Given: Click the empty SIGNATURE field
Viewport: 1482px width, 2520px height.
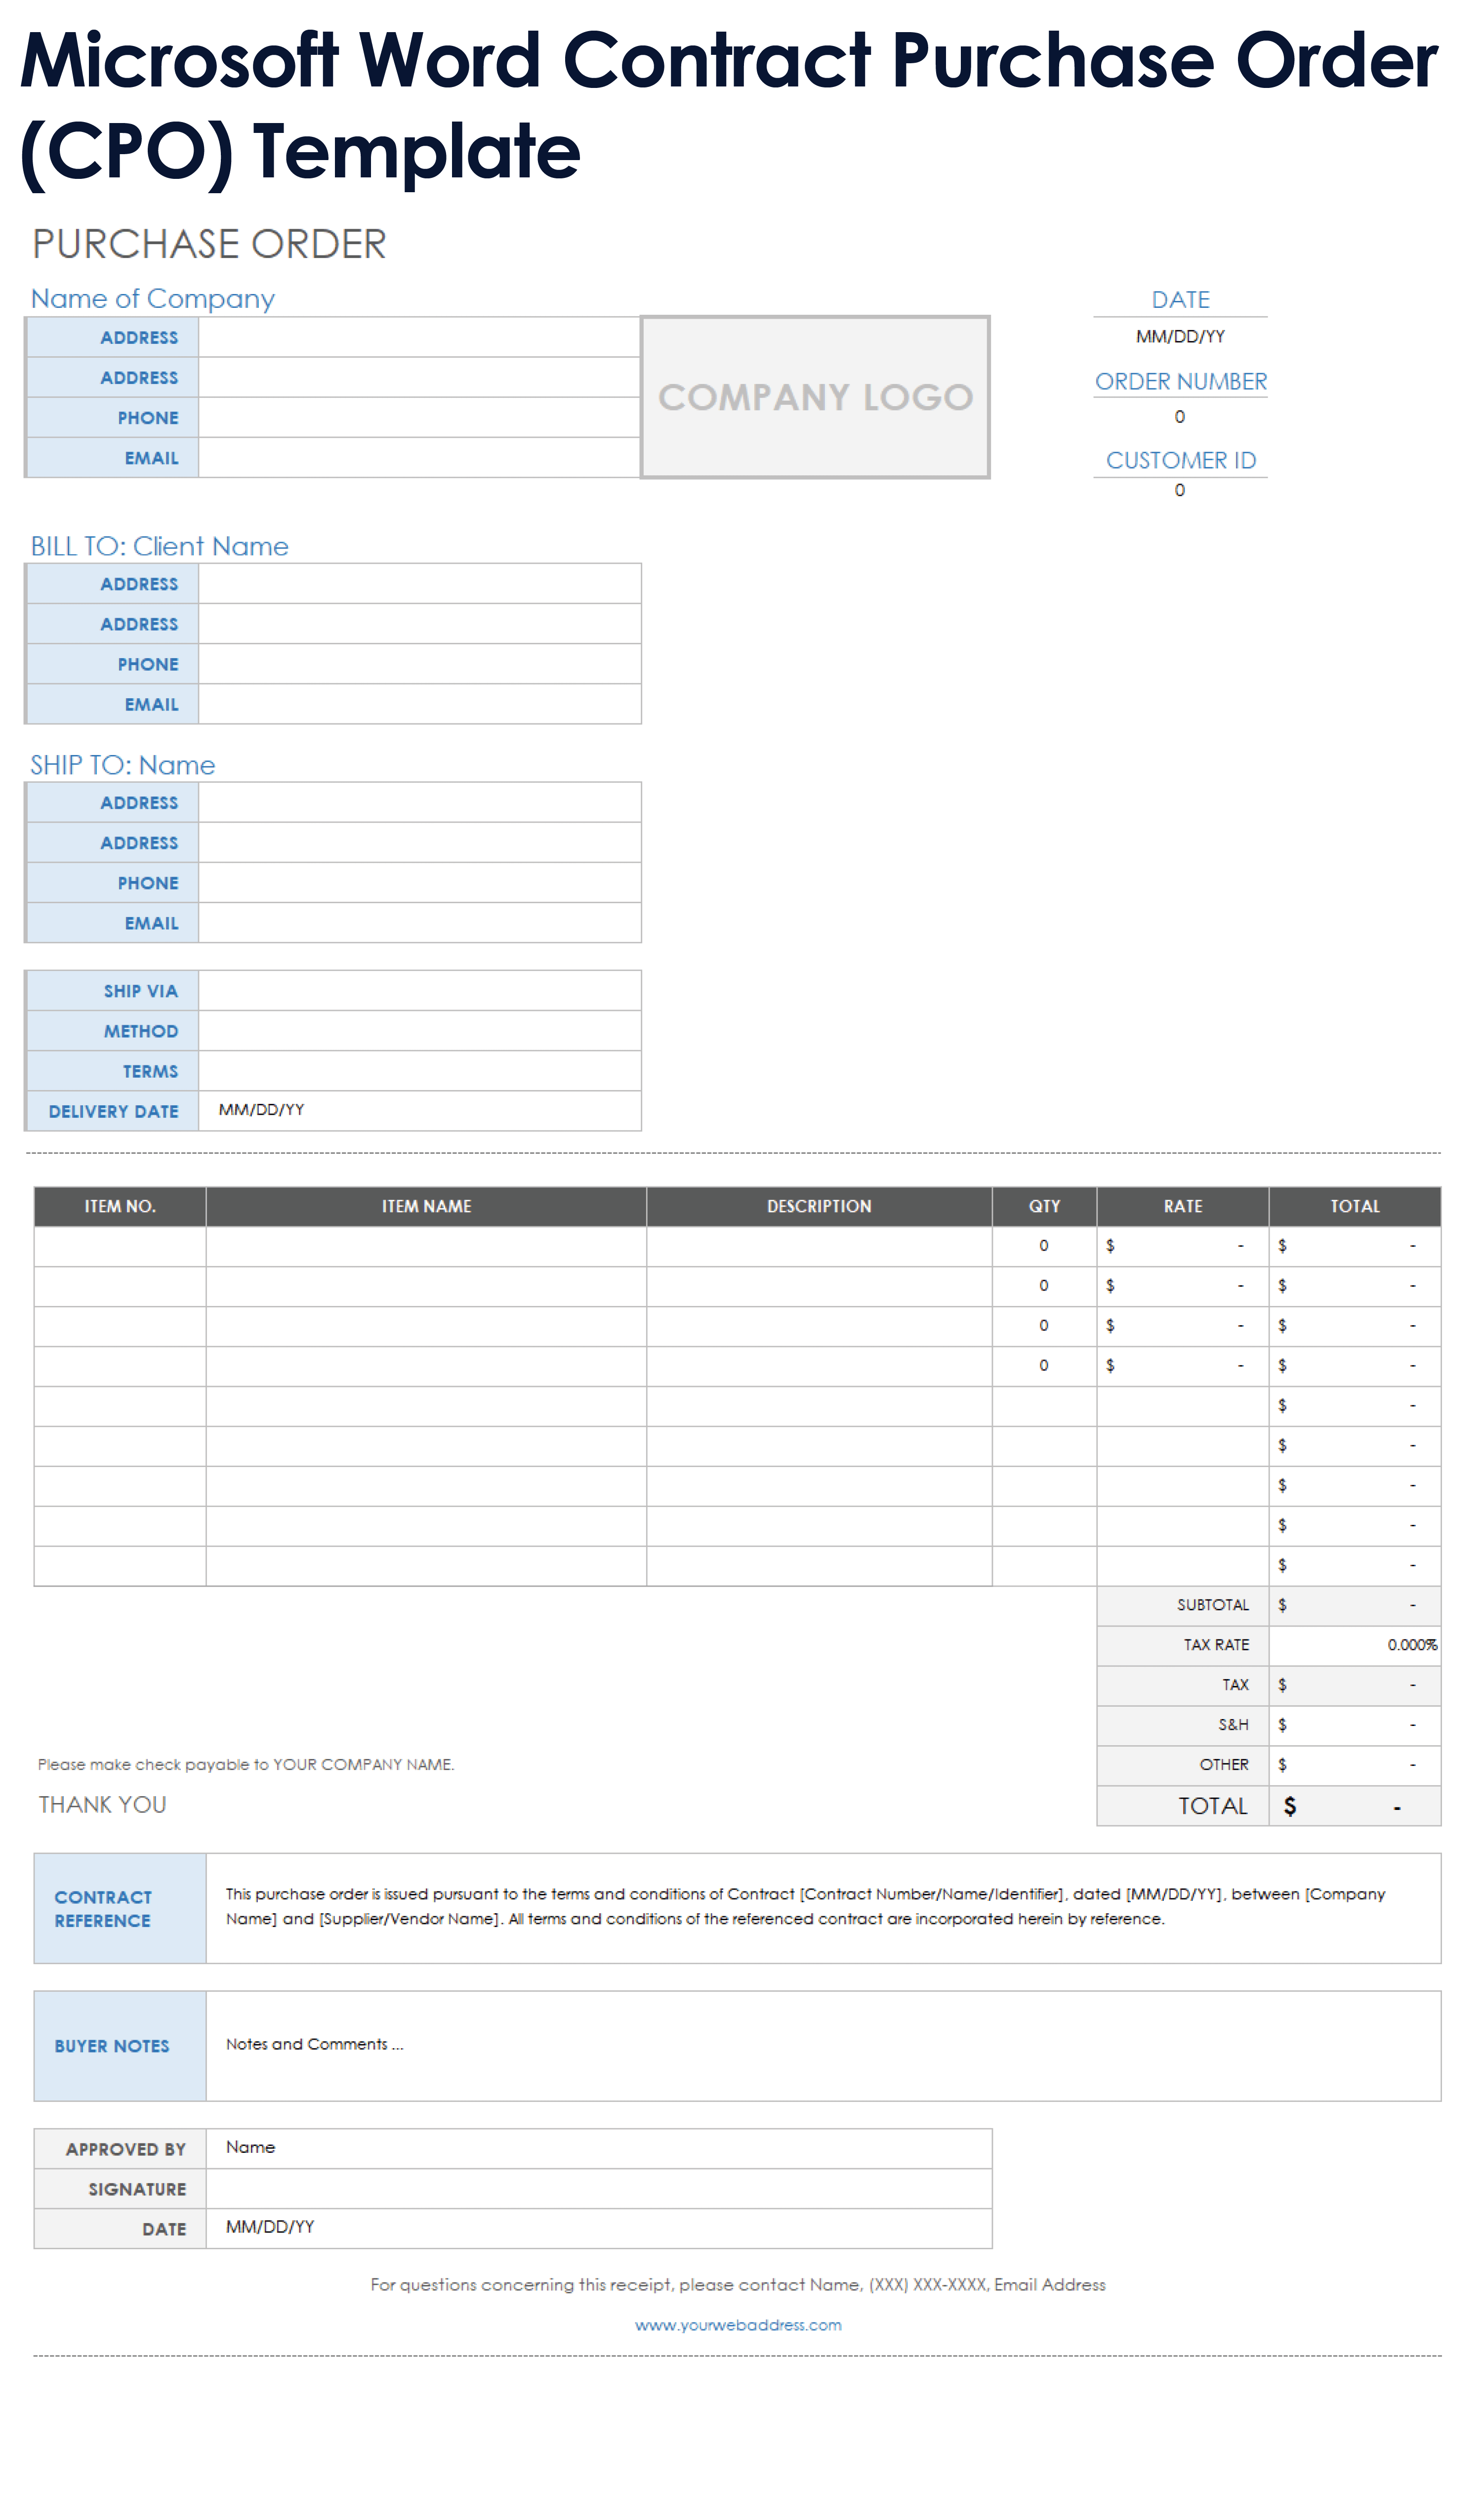Looking at the screenshot, I should 599,2188.
